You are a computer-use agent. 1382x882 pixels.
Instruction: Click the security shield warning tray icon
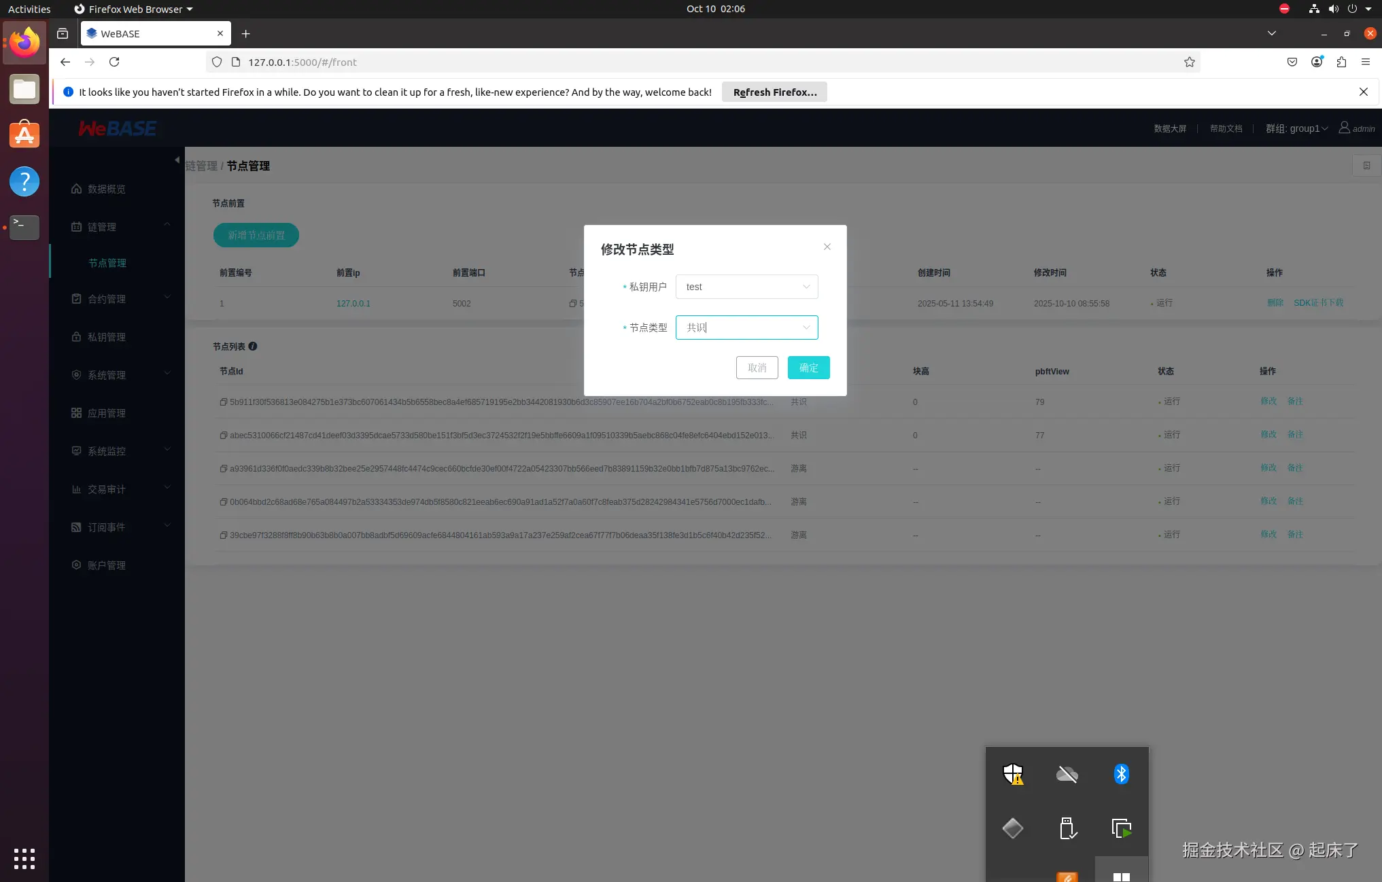(x=1013, y=774)
